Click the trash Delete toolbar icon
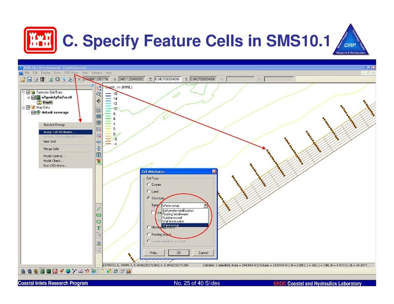The image size is (394, 304). [42, 79]
